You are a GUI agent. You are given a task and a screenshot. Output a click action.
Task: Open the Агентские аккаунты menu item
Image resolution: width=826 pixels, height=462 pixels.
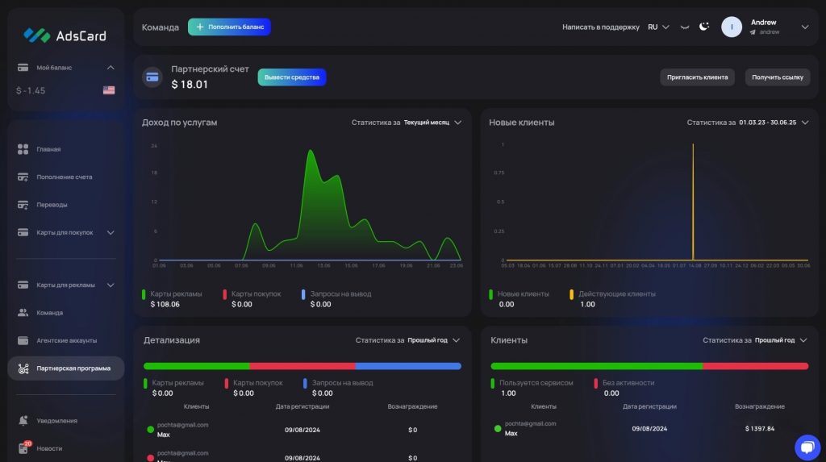[66, 340]
